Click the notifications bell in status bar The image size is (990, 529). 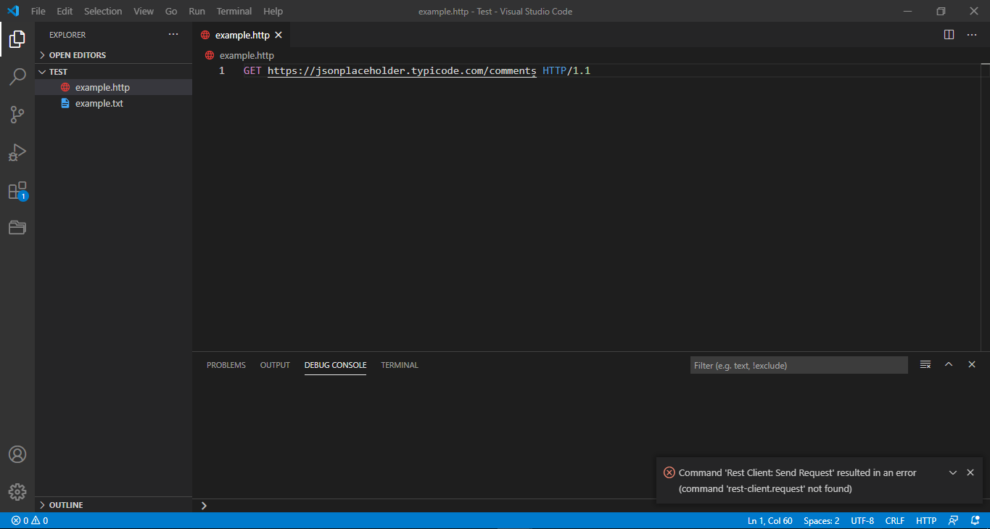point(974,520)
